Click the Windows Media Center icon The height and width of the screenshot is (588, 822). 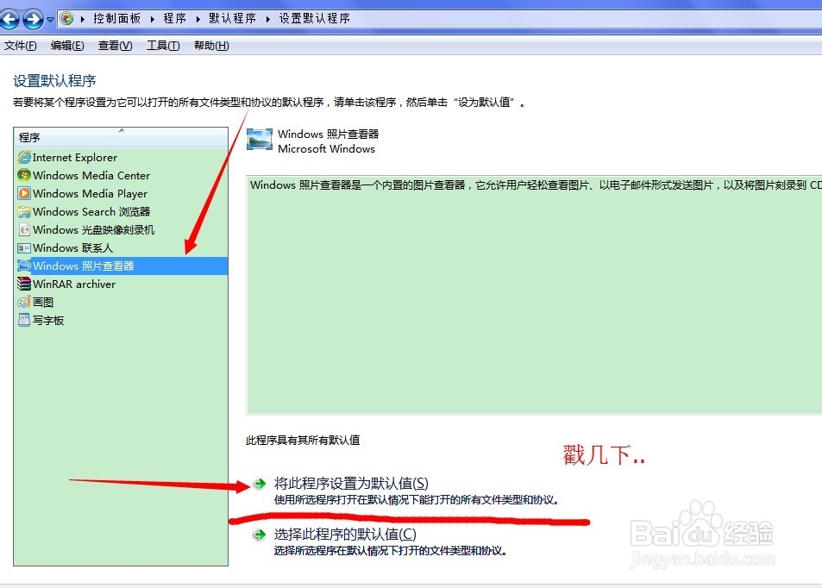coord(24,175)
